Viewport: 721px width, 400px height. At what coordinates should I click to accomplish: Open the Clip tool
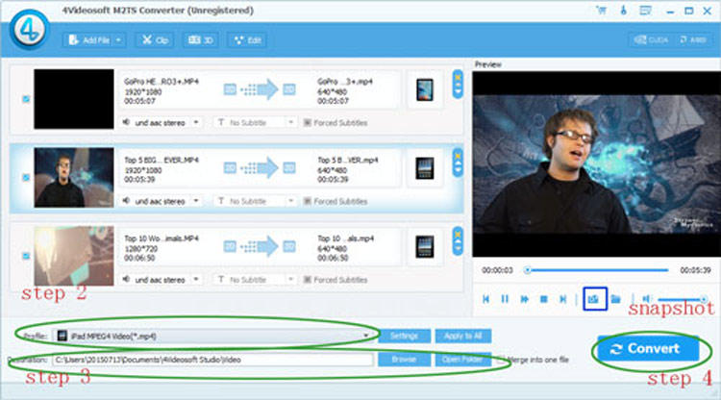coord(155,40)
